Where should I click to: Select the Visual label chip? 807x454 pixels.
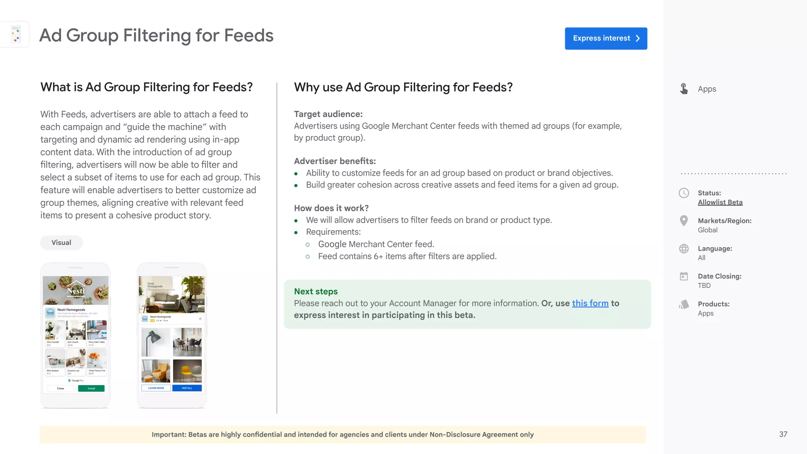pos(61,242)
